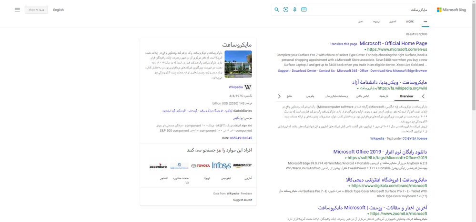476x222 pixels.
Task: Select the منابع tab in Wikipedia result
Action: [x=289, y=97]
